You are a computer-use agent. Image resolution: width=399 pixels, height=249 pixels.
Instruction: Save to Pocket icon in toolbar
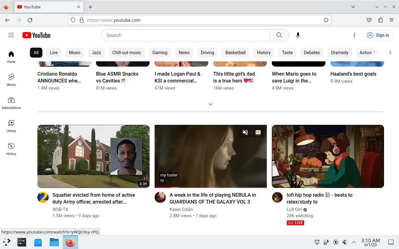click(x=369, y=20)
